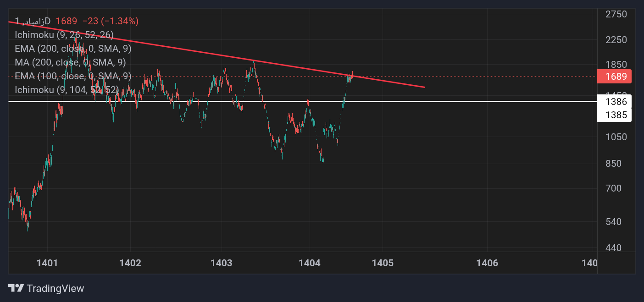The image size is (644, 302).
Task: Select the EMA 200 indicator legend
Action: click(73, 49)
